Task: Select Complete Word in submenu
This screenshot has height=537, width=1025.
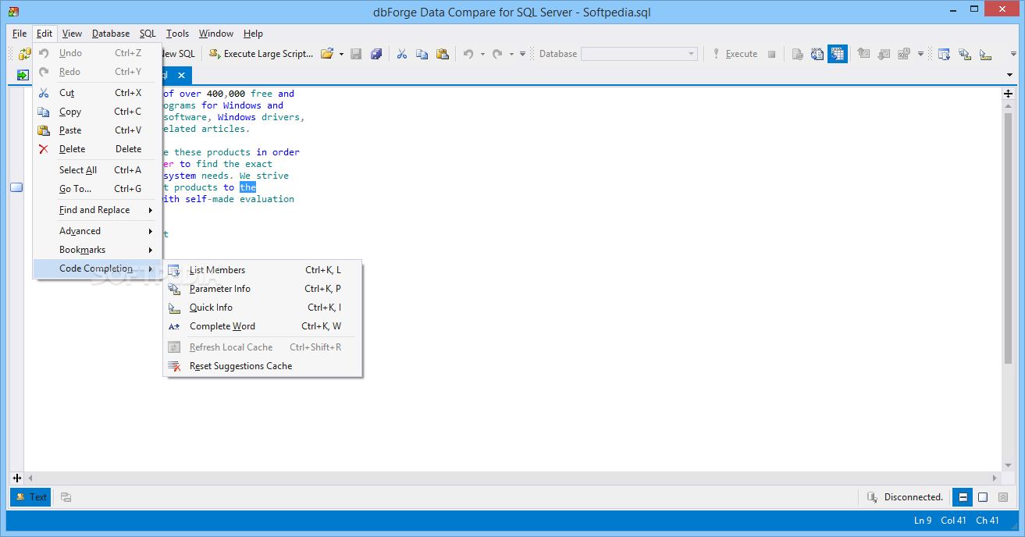Action: coord(262,326)
